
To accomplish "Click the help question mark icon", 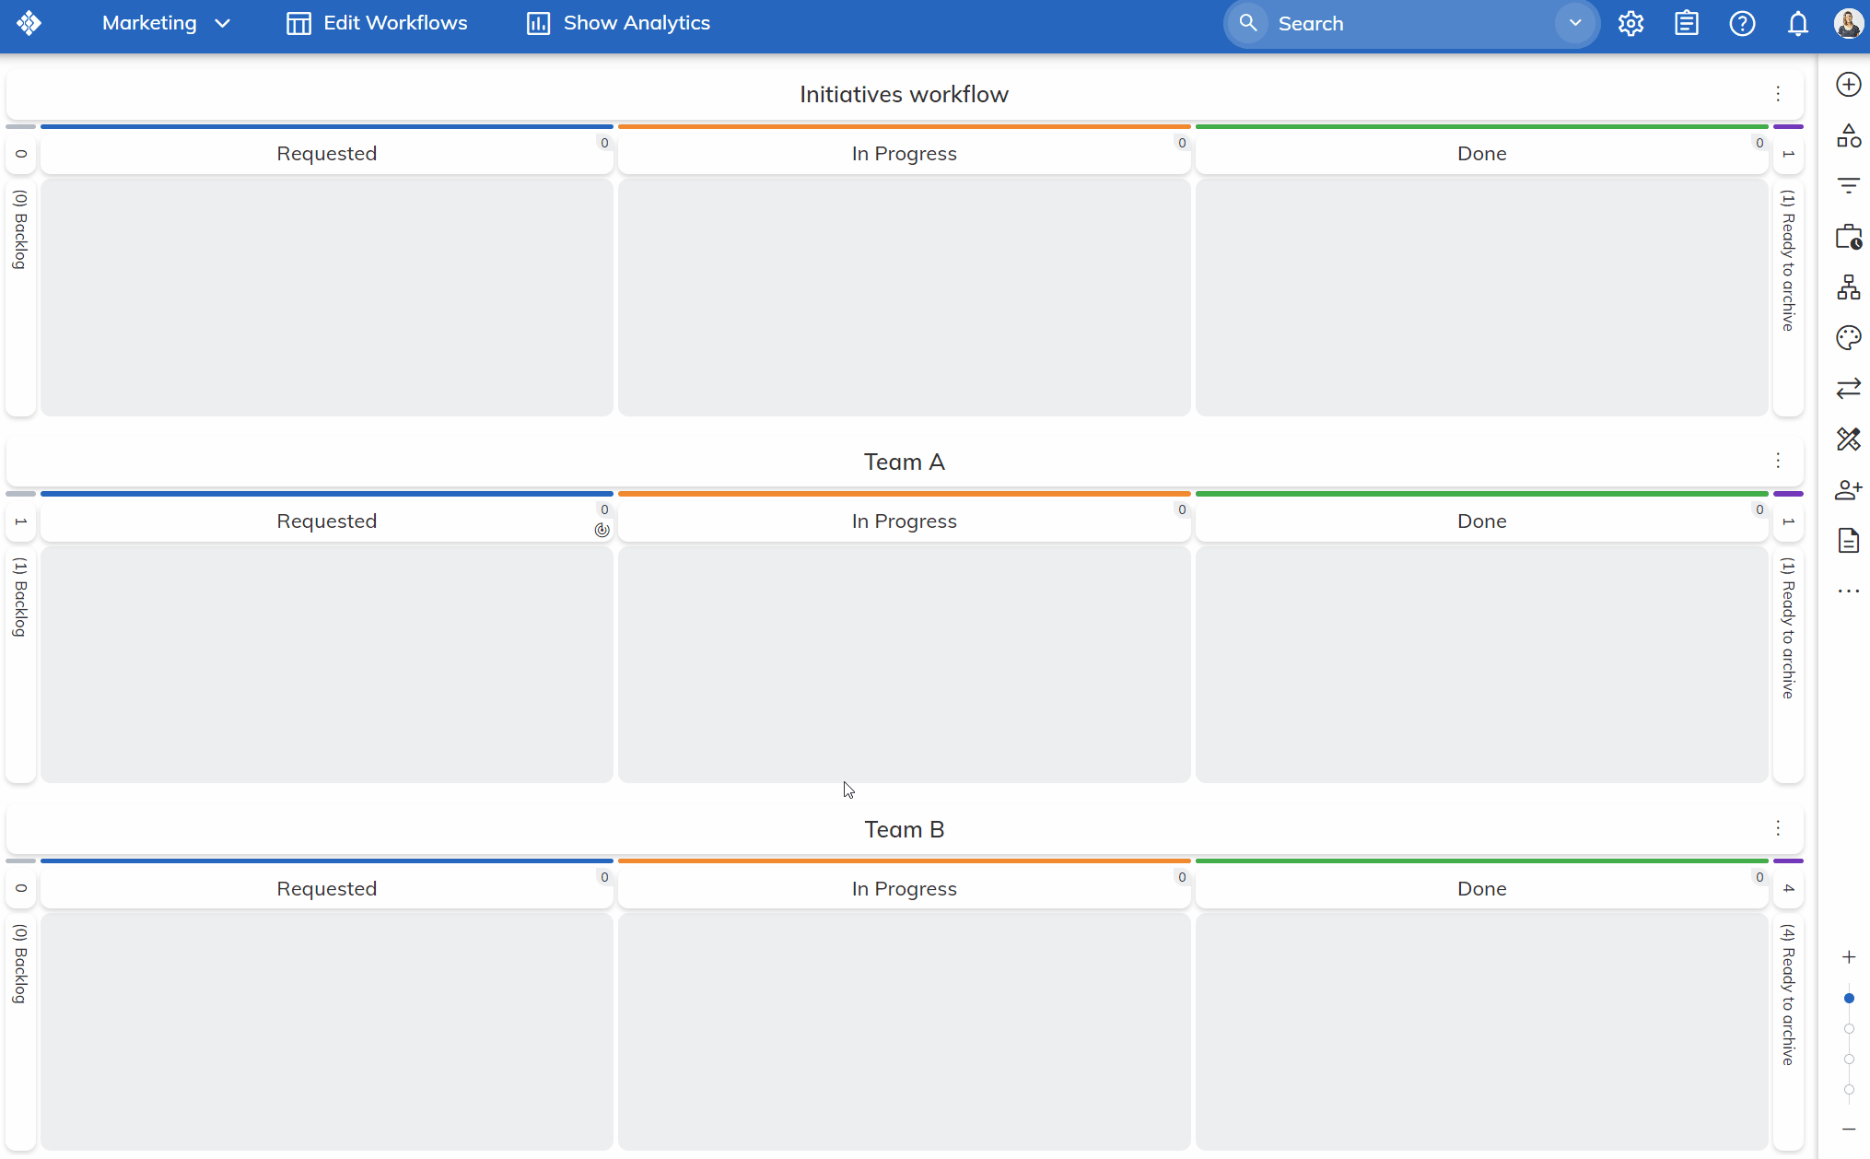I will 1741,24.
